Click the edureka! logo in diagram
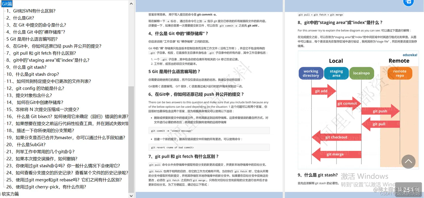Screen dimensions: 424x198 [410, 55]
